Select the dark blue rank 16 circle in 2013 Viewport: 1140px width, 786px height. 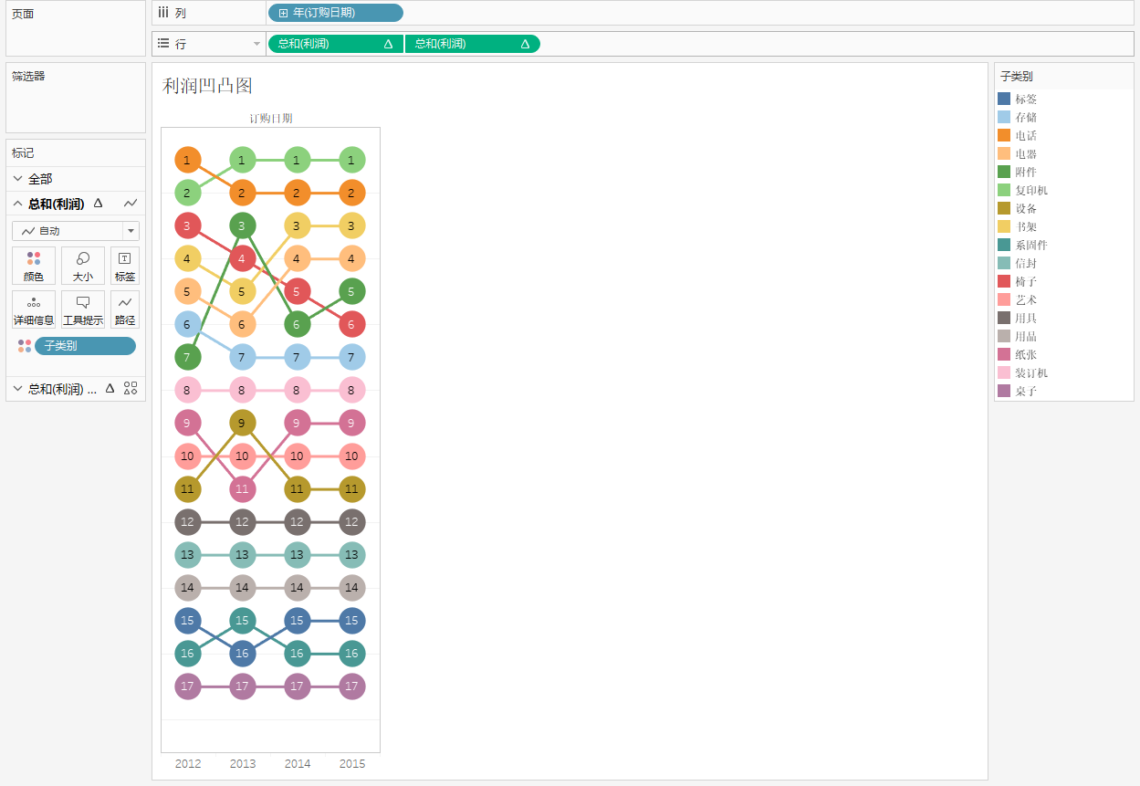click(242, 653)
